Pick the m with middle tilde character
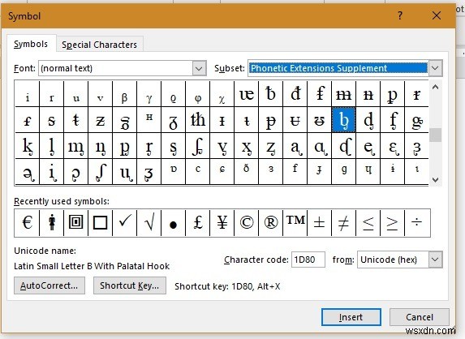Screen dimensions: 465x339 click(x=343, y=94)
